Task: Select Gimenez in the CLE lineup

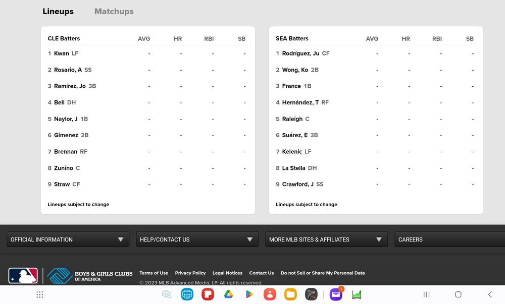Action: point(66,135)
